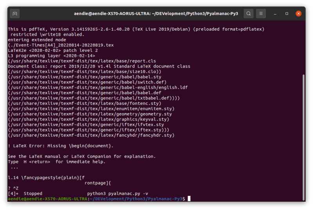Click the 'entering extended mode' line

[37, 40]
